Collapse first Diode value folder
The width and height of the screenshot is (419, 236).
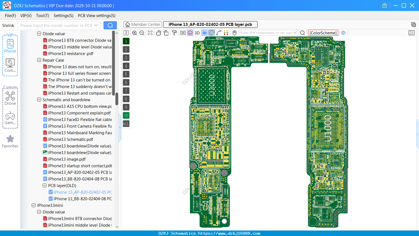click(x=39, y=34)
